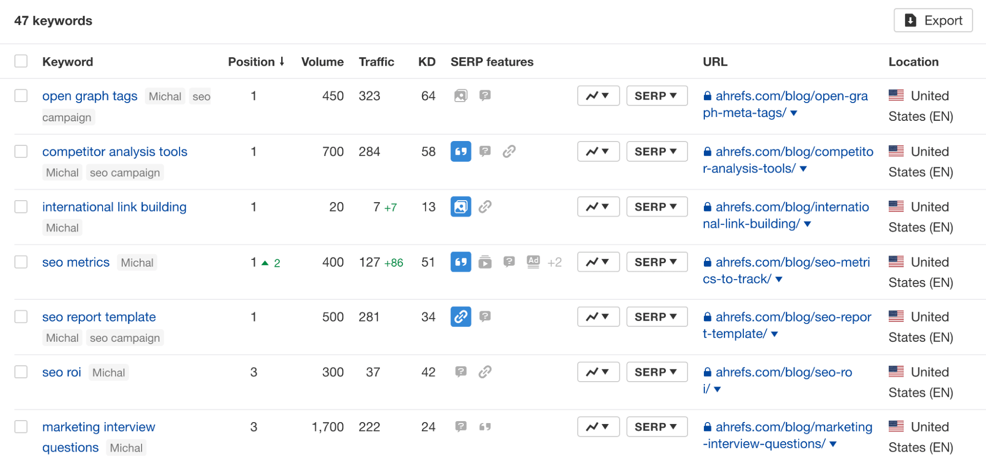The image size is (986, 463).
Task: Click the blue sitelinks icon for "seo report template"
Action: tap(460, 317)
